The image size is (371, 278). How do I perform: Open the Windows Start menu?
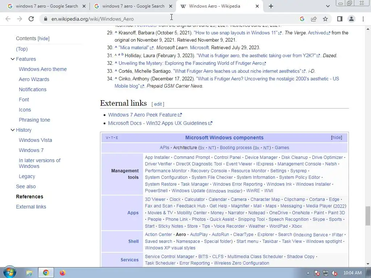(x=9, y=272)
